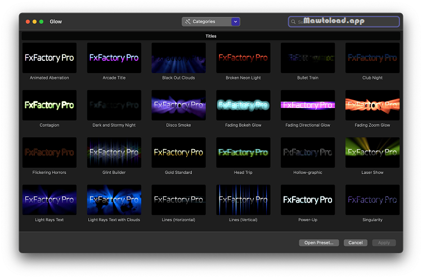Select the Fading Directional Glow thumbnail
This screenshot has height=278, width=422.
pos(308,105)
